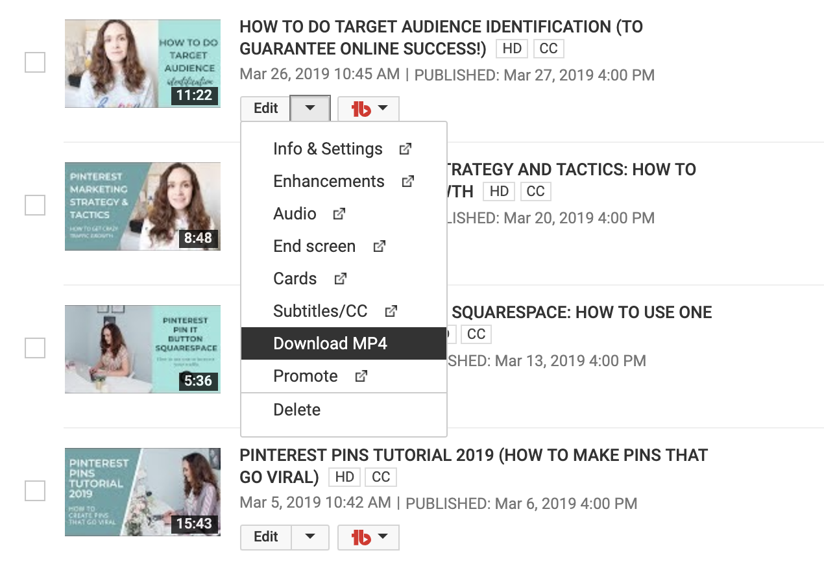Click title text 'SQUARESPACE: HOW TO USE ONE'
This screenshot has height=570, width=824.
tap(582, 313)
